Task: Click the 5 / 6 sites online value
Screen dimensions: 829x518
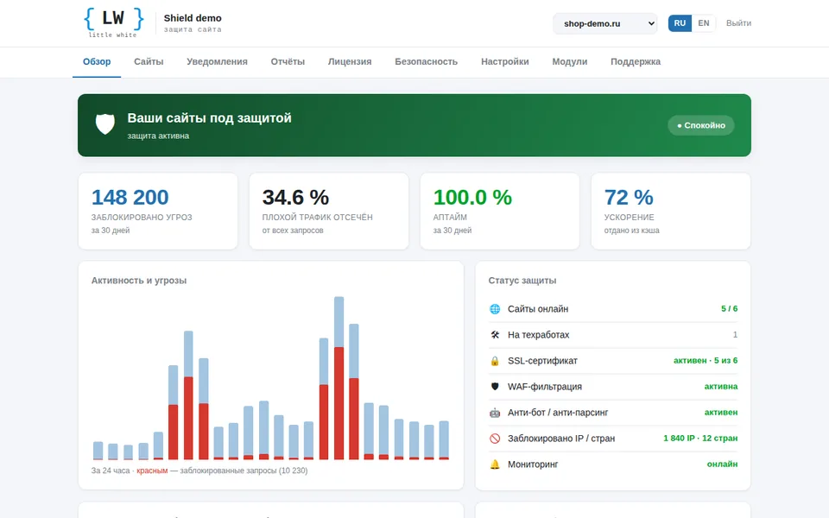Action: click(x=729, y=309)
